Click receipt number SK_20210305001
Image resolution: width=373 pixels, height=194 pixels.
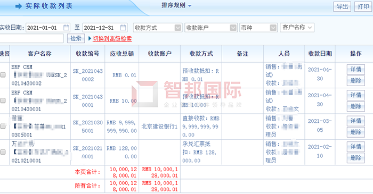tap(87, 126)
